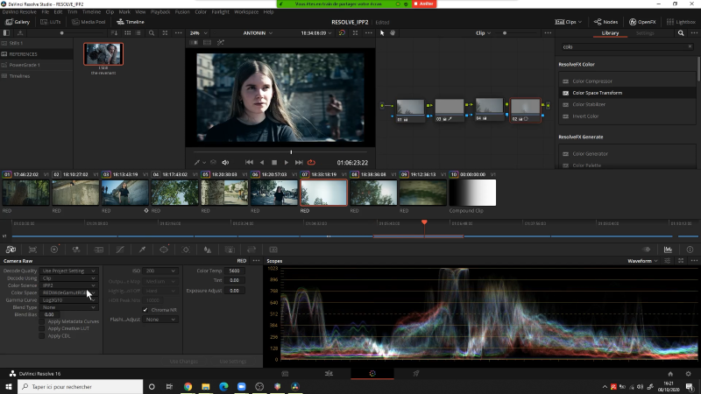Open the 3D stereoscopic palette
701x394 pixels.
[x=273, y=250]
